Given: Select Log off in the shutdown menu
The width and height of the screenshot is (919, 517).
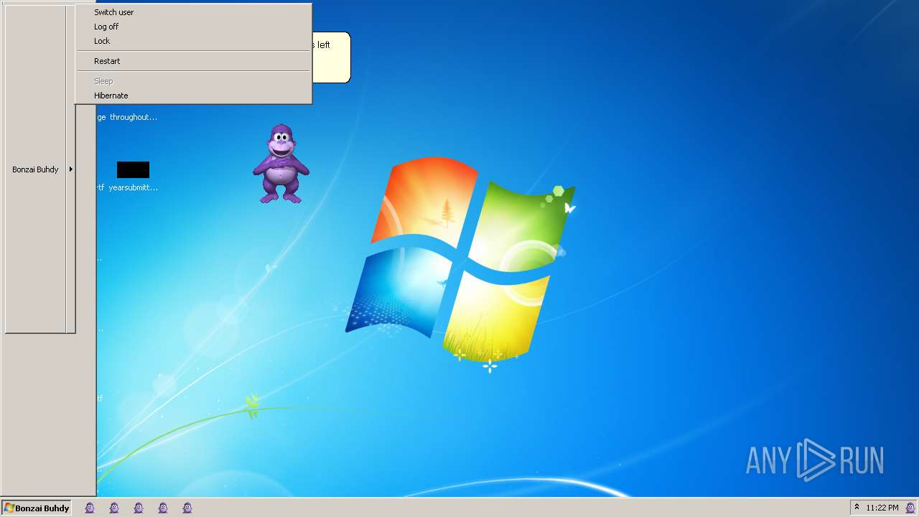Looking at the screenshot, I should pos(193,27).
